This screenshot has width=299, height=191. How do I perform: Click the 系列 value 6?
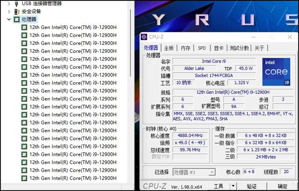pos(183,99)
